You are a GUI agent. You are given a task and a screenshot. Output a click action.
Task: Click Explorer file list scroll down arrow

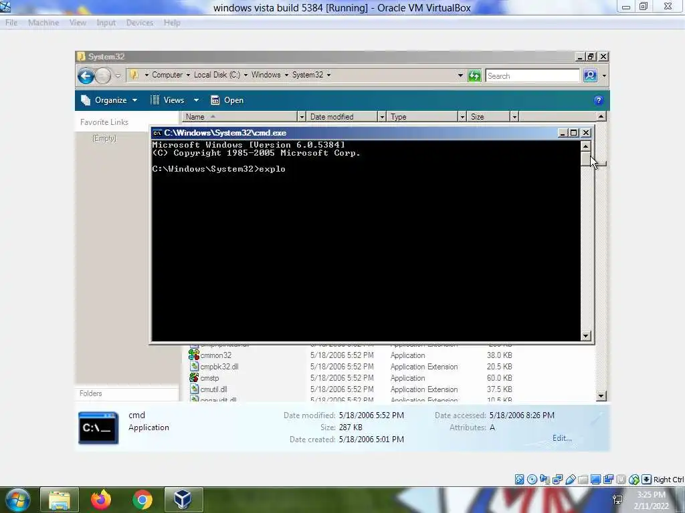coord(601,396)
